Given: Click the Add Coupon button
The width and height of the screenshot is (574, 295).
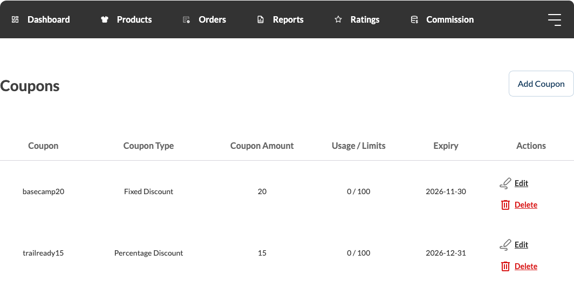Looking at the screenshot, I should (x=541, y=84).
